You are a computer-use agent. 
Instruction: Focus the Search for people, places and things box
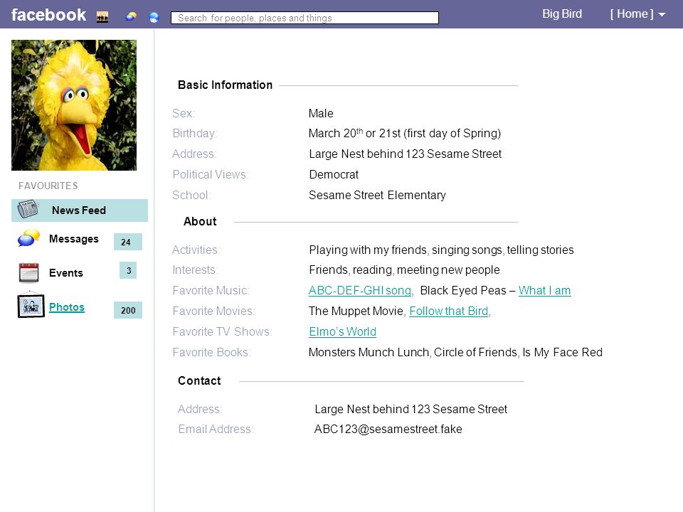[305, 18]
